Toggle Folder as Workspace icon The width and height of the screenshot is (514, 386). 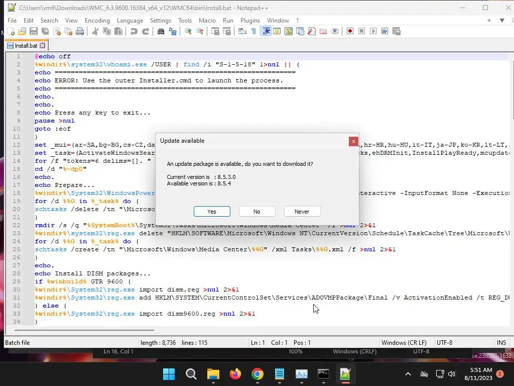pos(323,31)
